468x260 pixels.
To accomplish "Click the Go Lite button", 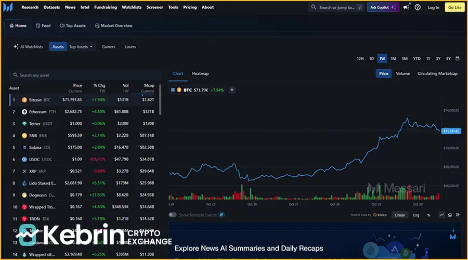I will point(454,7).
